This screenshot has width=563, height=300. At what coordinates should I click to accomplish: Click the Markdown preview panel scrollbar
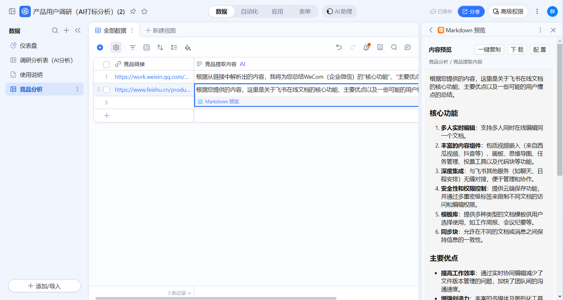pyautogui.click(x=559, y=110)
